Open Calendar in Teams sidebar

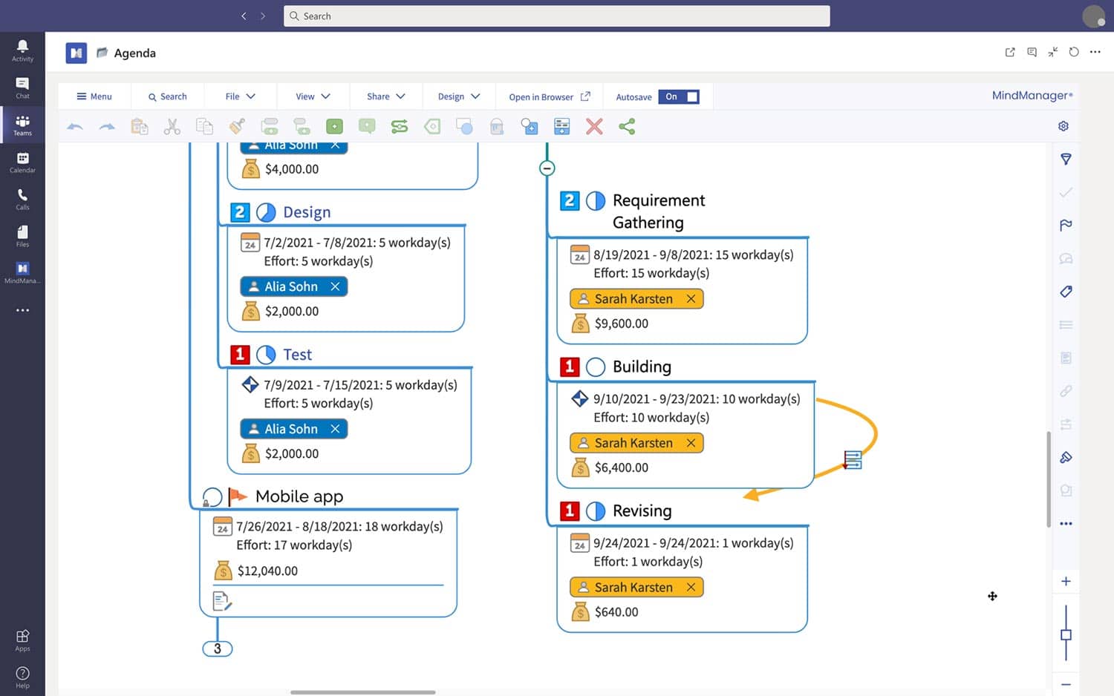pyautogui.click(x=22, y=162)
